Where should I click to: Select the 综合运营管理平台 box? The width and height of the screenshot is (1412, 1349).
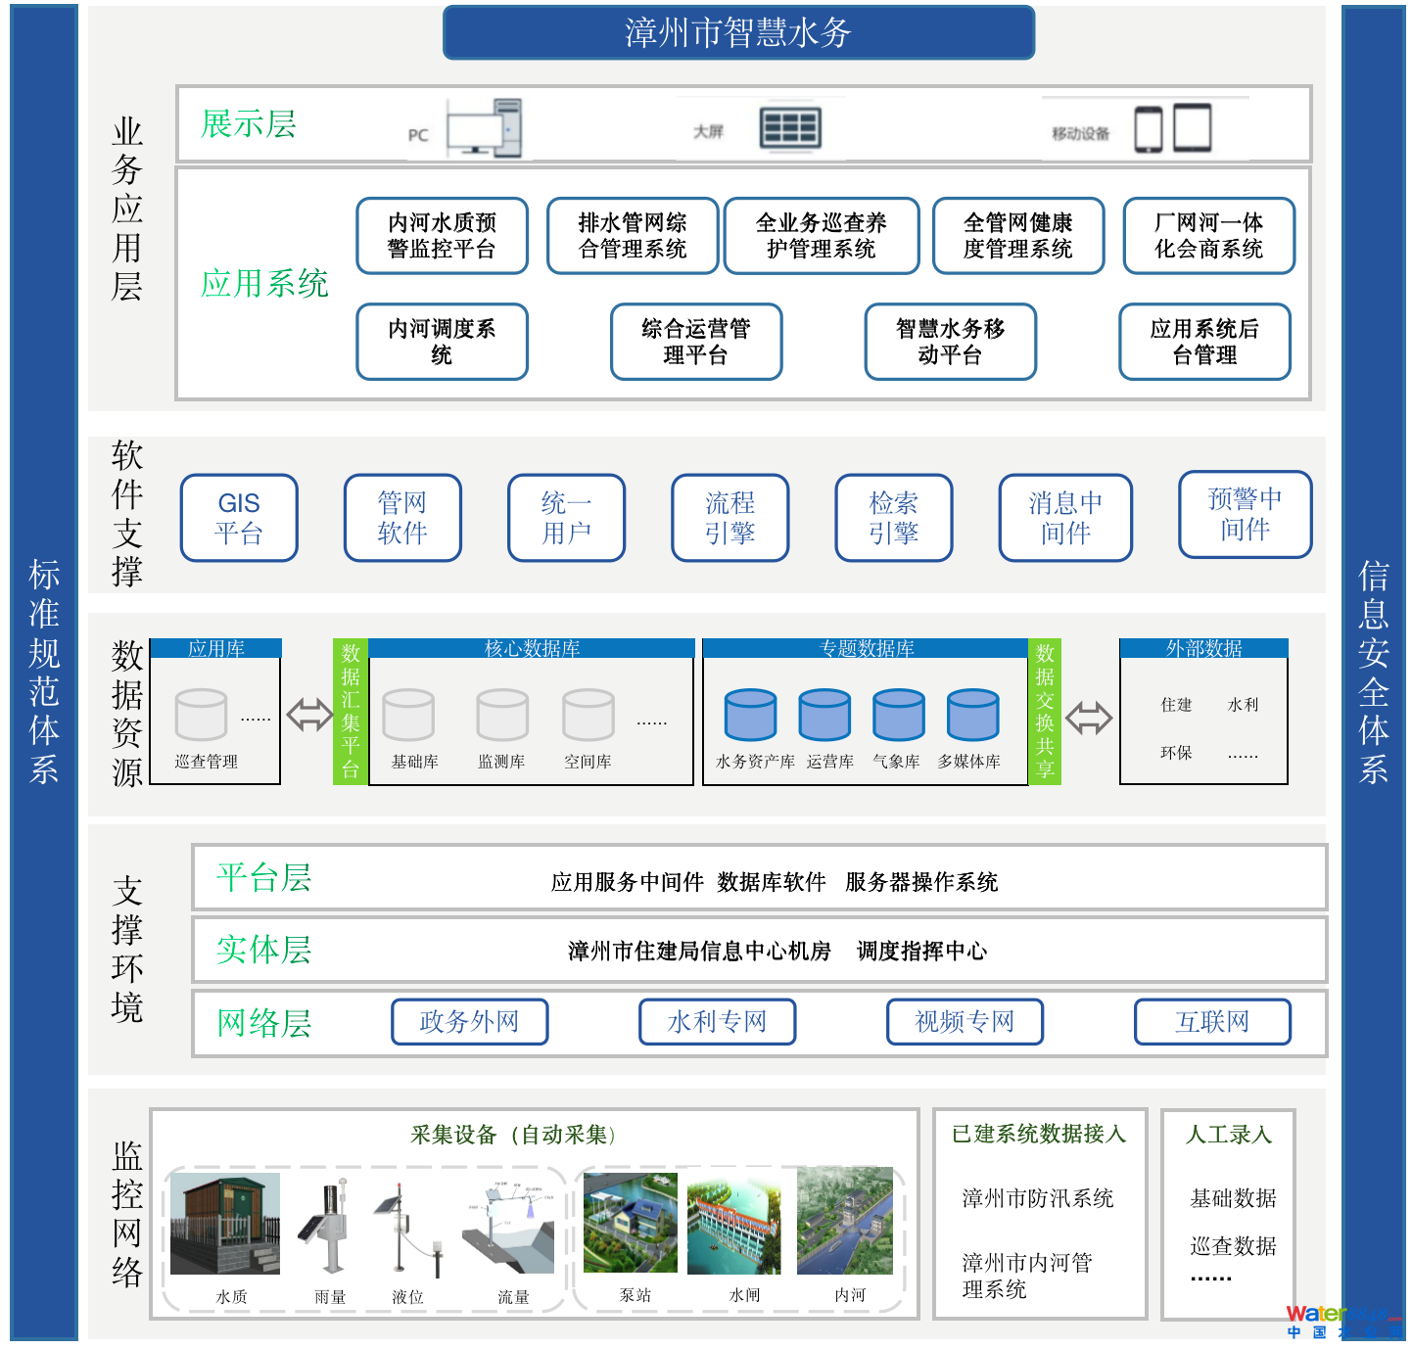pyautogui.click(x=695, y=342)
